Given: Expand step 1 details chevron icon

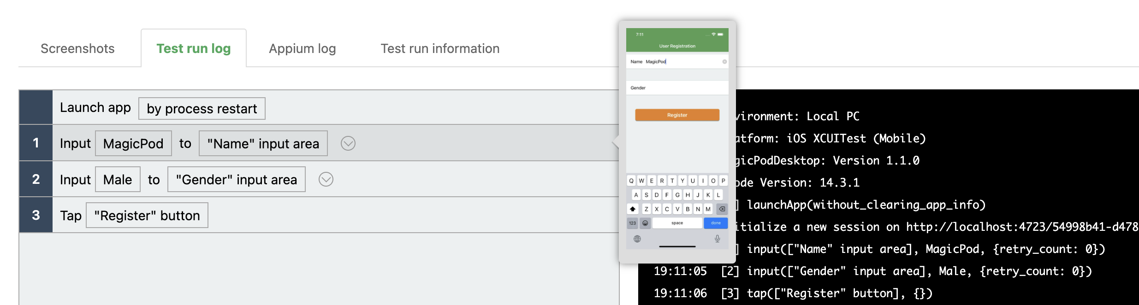Looking at the screenshot, I should pos(348,143).
